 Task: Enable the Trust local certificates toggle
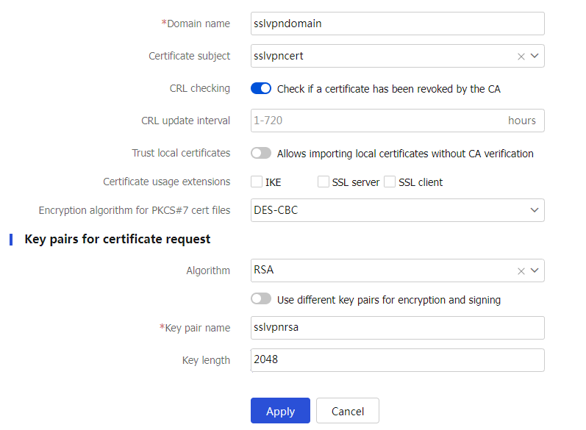(x=261, y=153)
